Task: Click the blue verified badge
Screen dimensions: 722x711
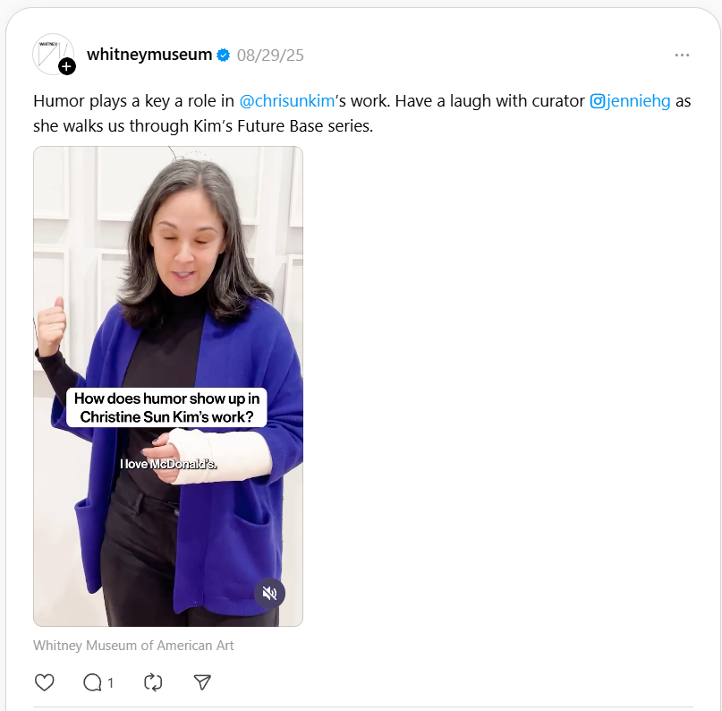Action: (x=224, y=55)
